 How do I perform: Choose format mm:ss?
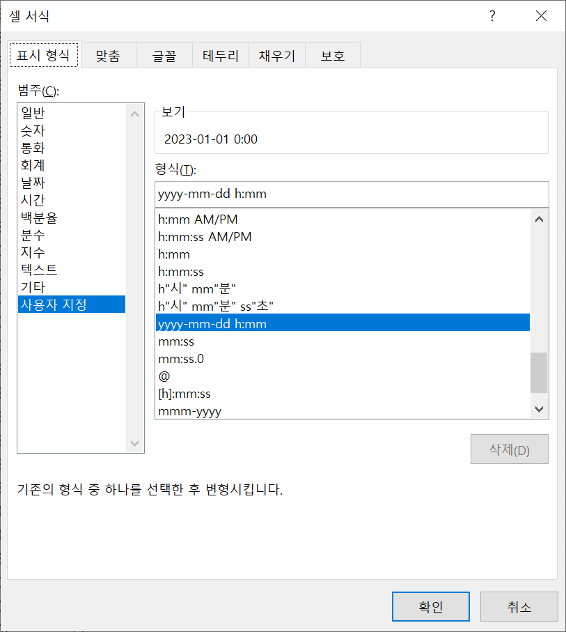(343, 341)
